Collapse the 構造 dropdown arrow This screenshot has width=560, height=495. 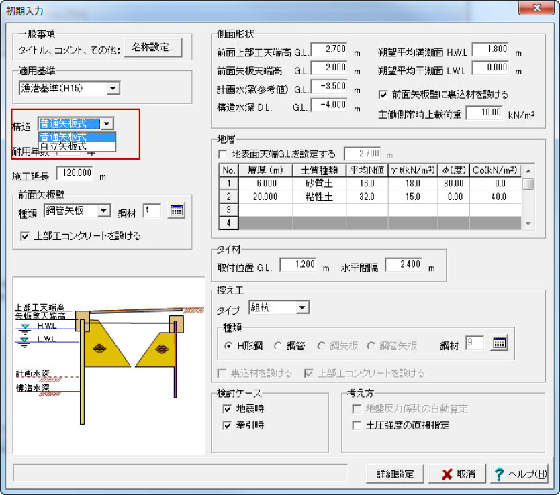pyautogui.click(x=107, y=123)
